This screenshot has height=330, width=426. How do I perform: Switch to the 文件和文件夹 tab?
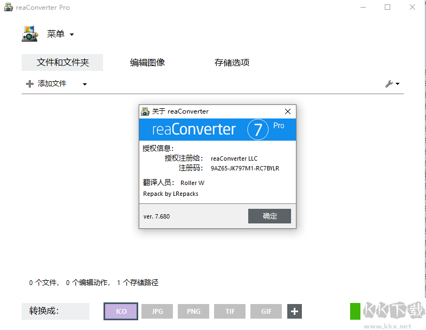coord(62,62)
